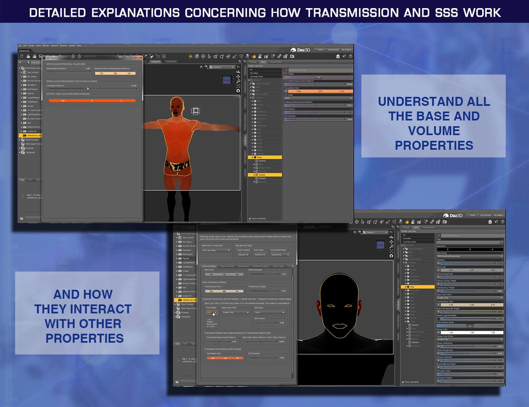Click the Home house icon below Daz3D logo
This screenshot has height=407, width=529.
(x=338, y=57)
